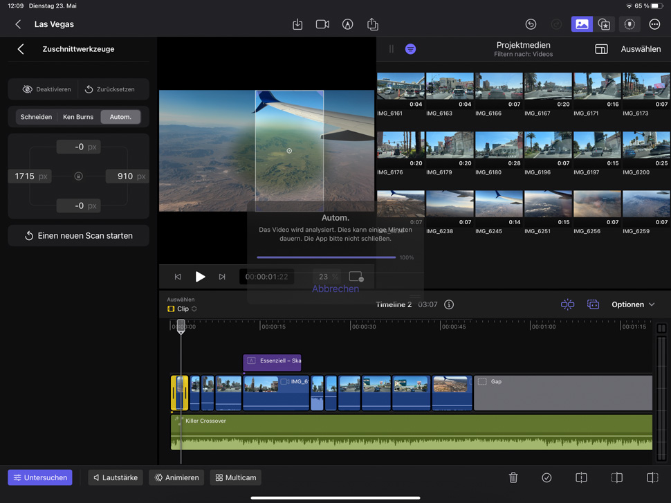The image size is (671, 503).
Task: Open the import media icon
Action: (297, 24)
